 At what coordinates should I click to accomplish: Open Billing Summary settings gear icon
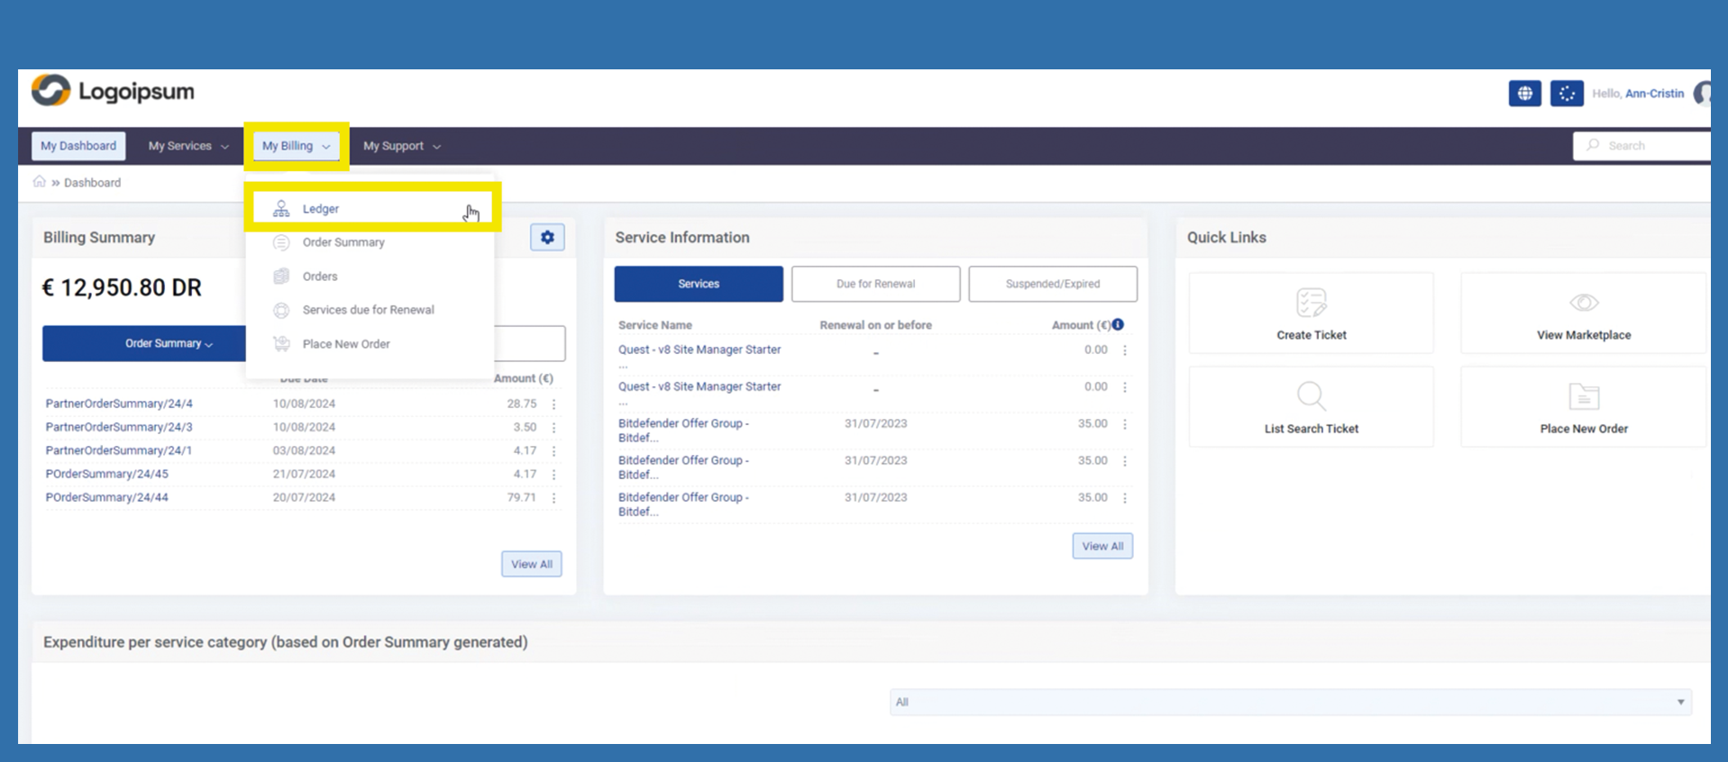547,238
